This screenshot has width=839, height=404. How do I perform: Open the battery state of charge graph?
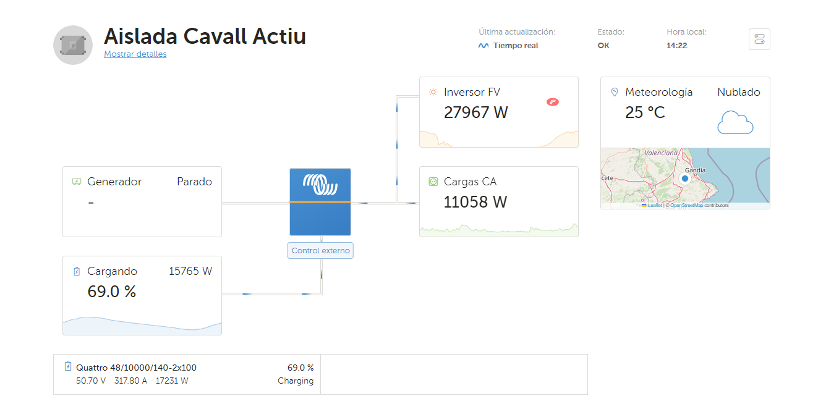[142, 326]
